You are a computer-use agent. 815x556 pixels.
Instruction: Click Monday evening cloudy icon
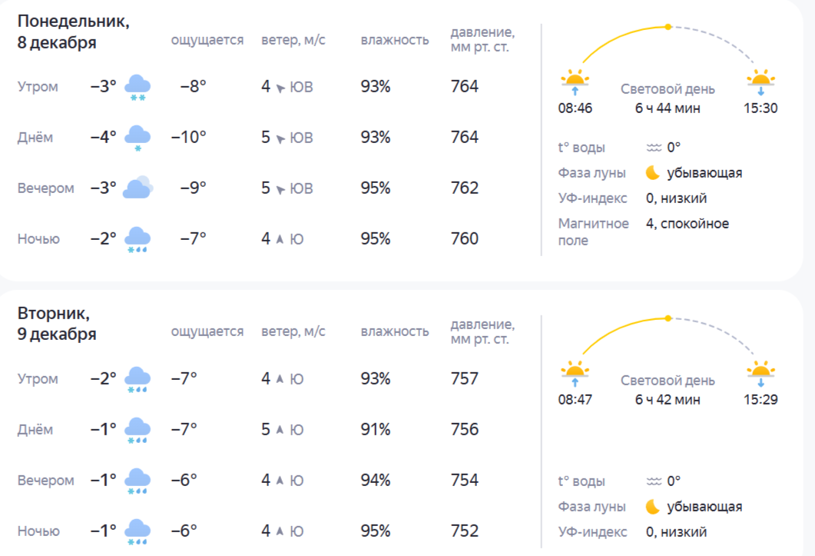point(139,188)
